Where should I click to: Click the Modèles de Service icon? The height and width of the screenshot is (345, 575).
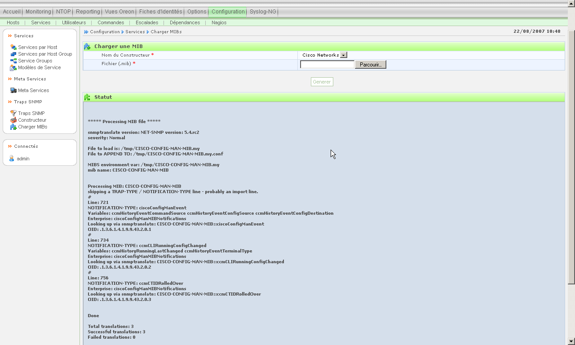pyautogui.click(x=13, y=67)
